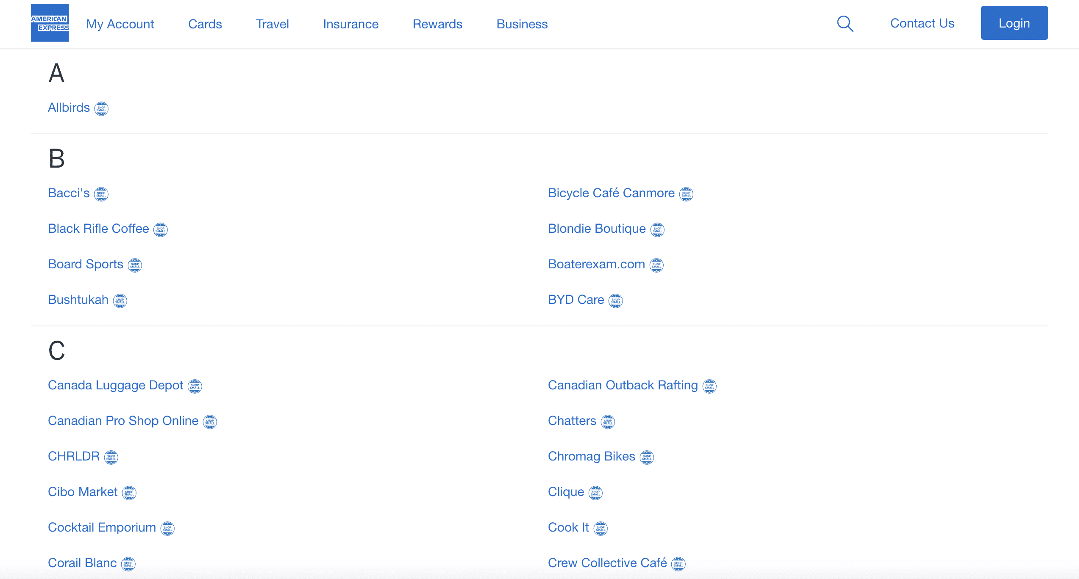Open the Chromag Bikes merchant link

(x=592, y=456)
